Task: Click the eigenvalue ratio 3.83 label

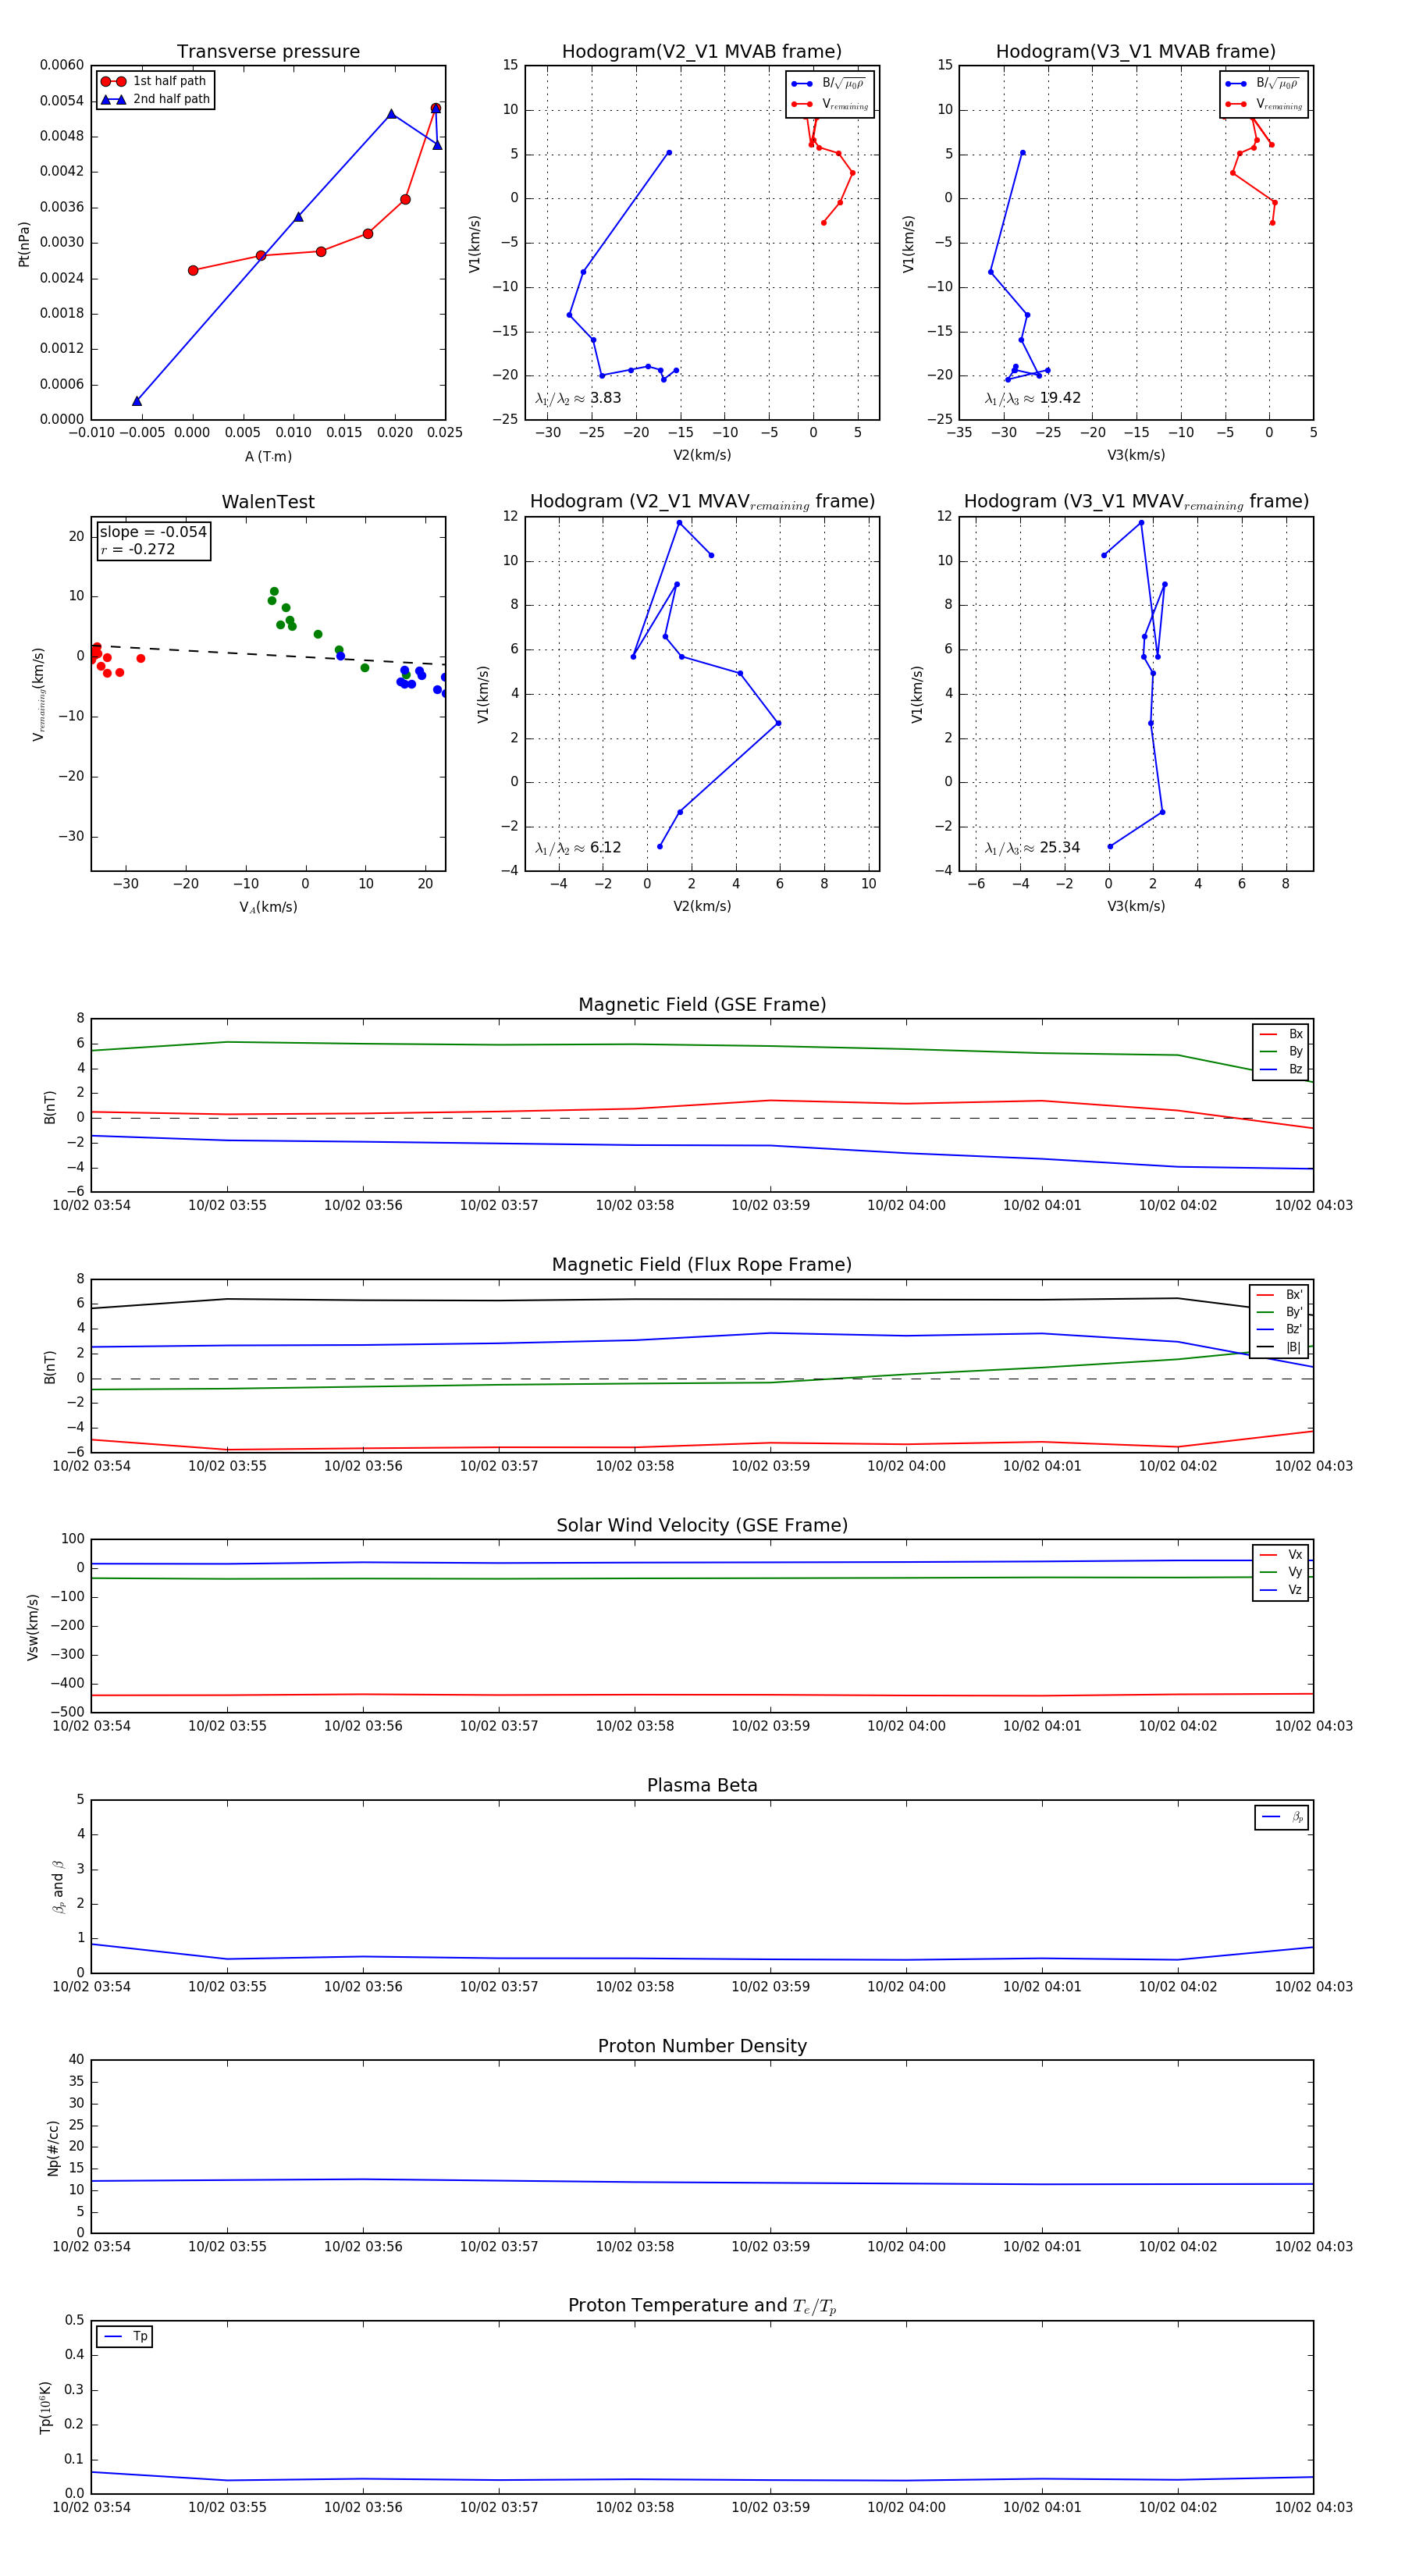Action: pos(579,398)
